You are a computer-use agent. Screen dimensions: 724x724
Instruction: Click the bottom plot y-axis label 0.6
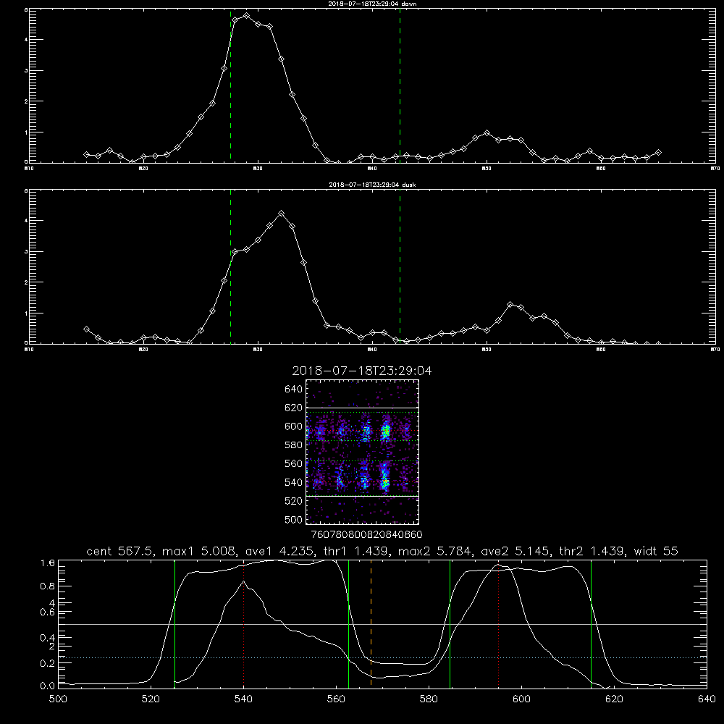click(48, 613)
